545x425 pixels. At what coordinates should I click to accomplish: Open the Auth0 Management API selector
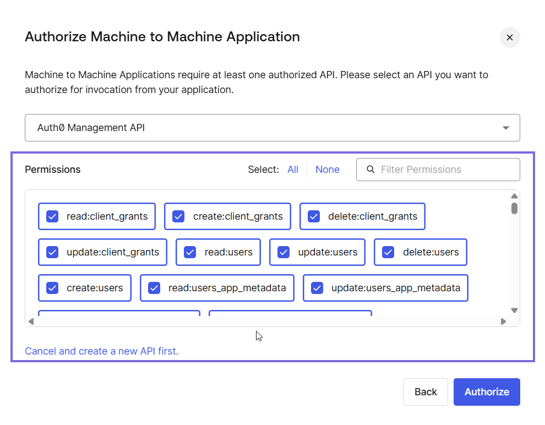pyautogui.click(x=272, y=127)
